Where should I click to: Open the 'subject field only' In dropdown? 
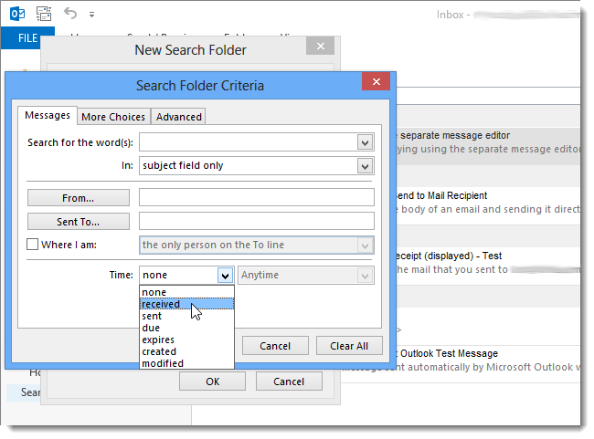257,166
